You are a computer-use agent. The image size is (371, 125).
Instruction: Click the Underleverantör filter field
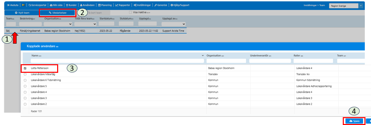point(270,61)
